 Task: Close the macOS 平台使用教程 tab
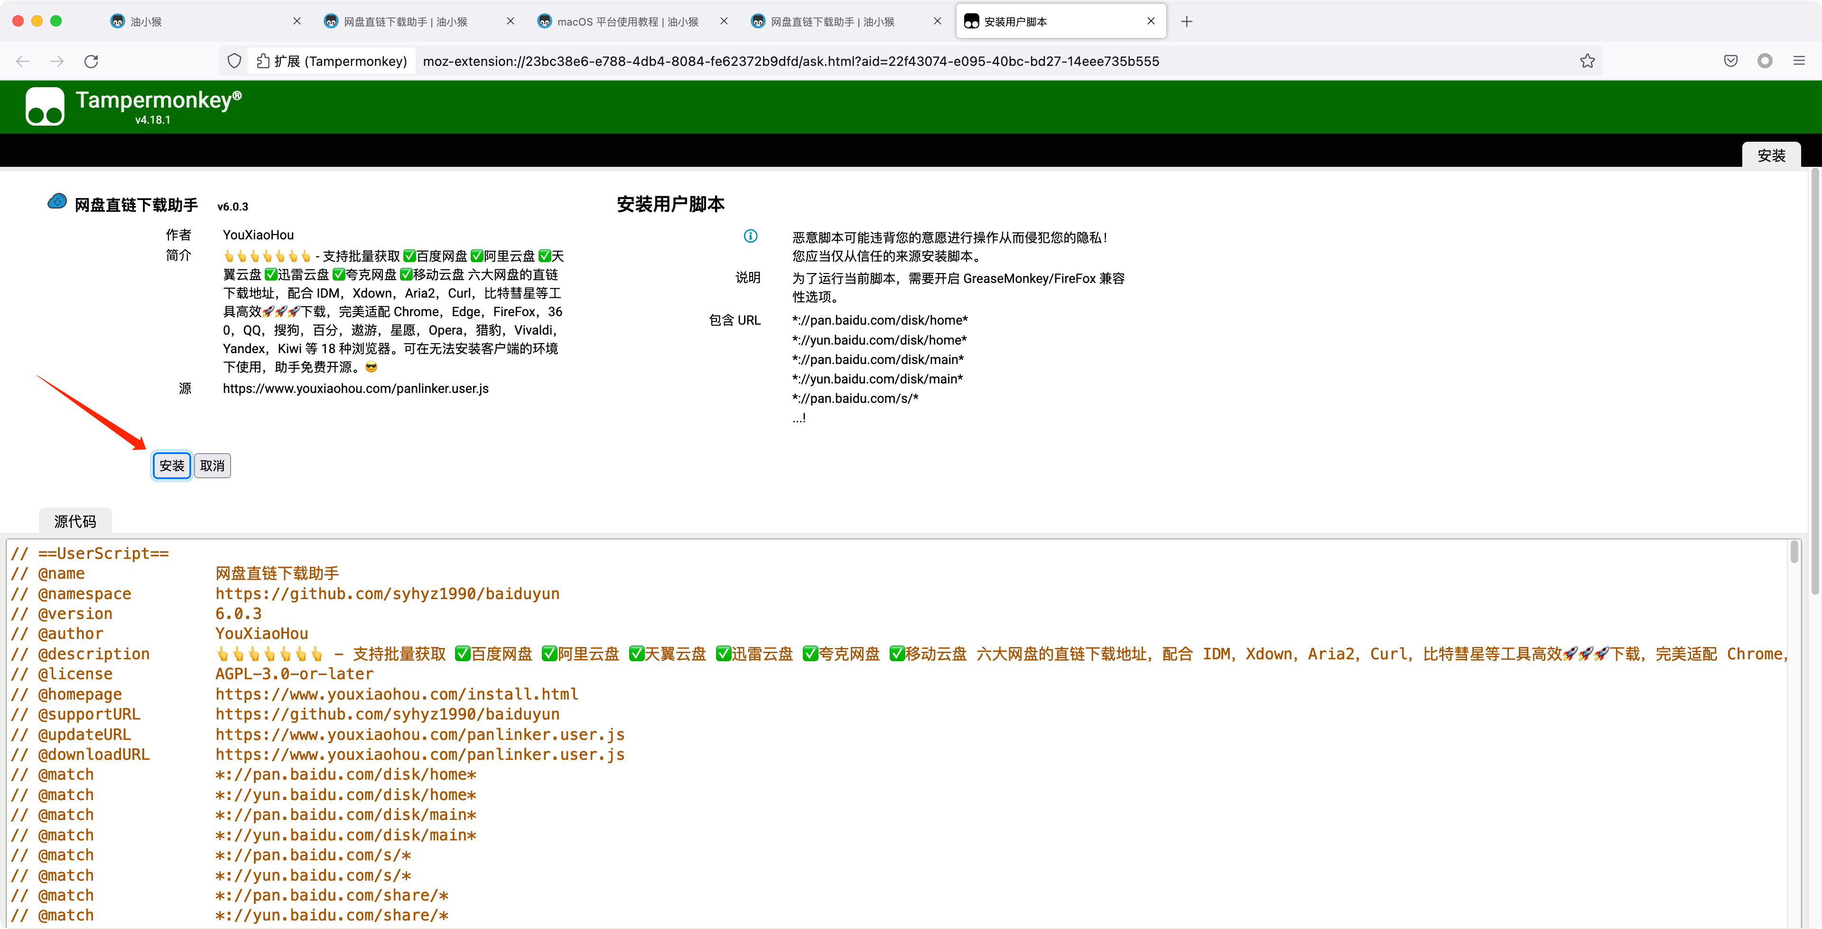724,21
